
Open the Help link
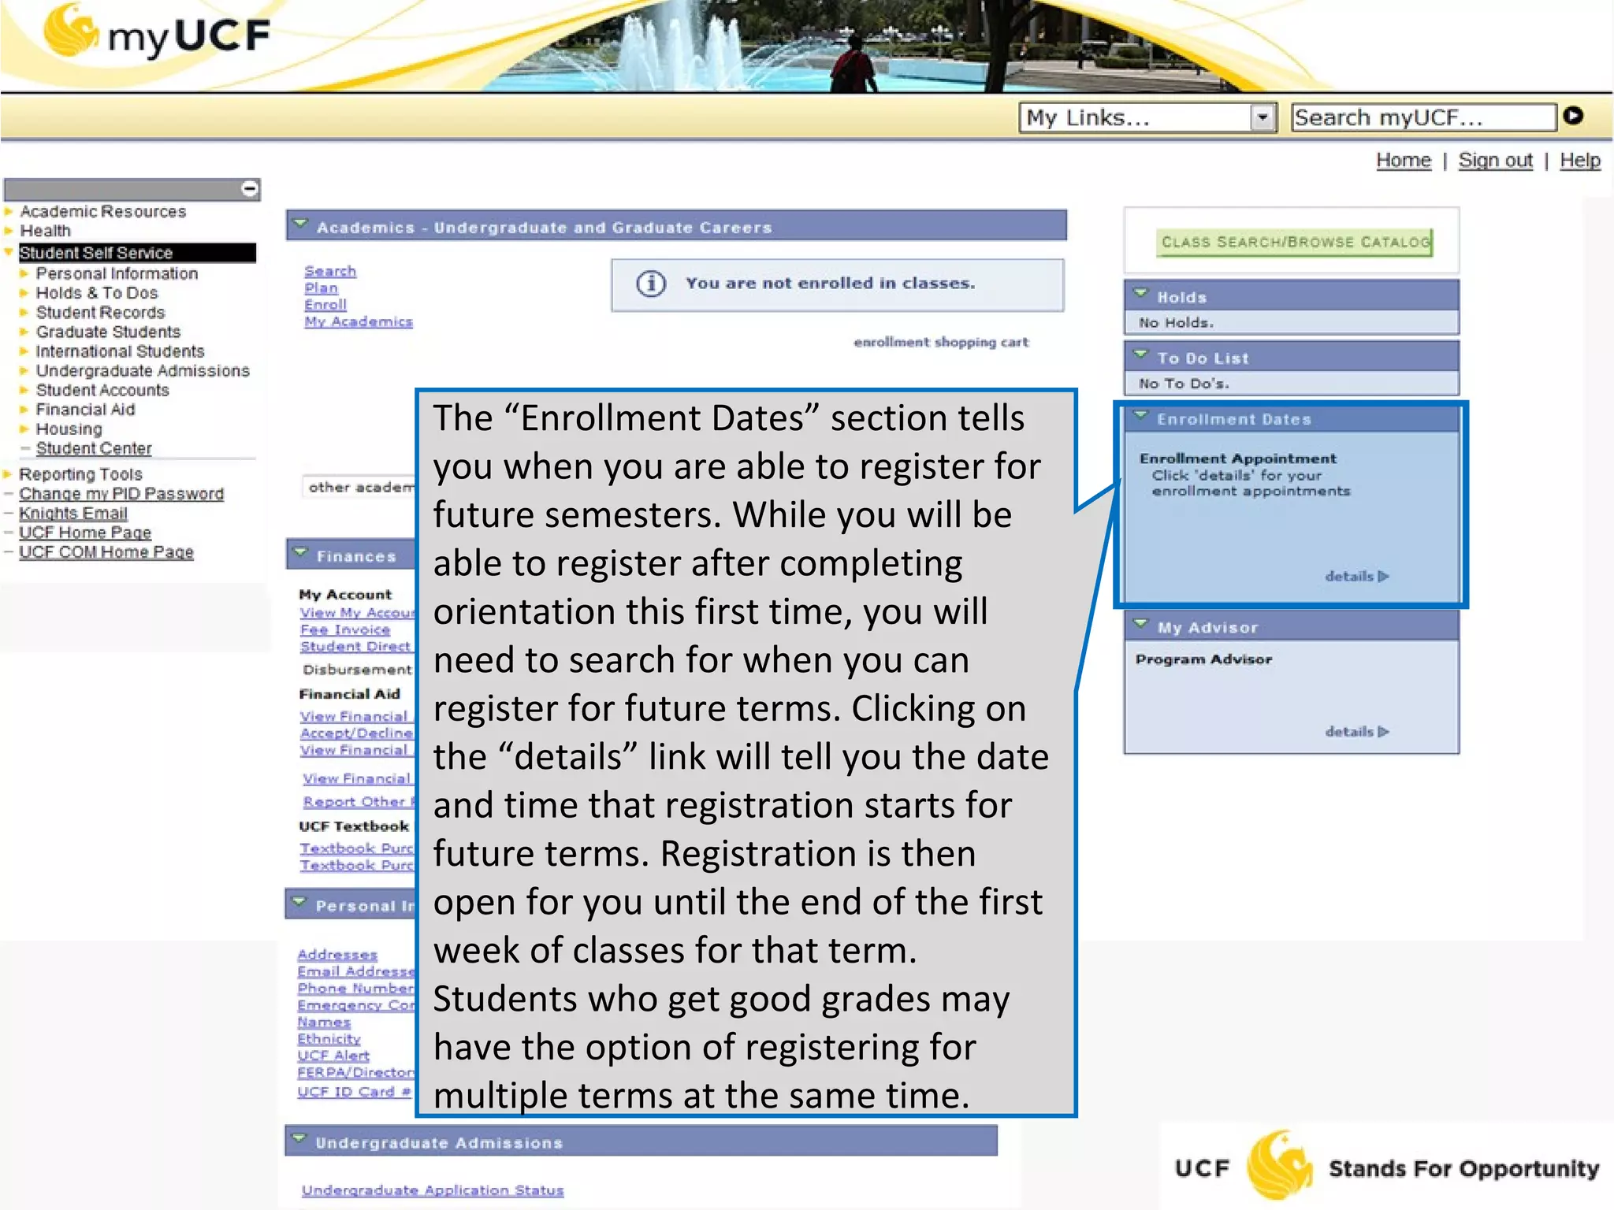click(1580, 161)
